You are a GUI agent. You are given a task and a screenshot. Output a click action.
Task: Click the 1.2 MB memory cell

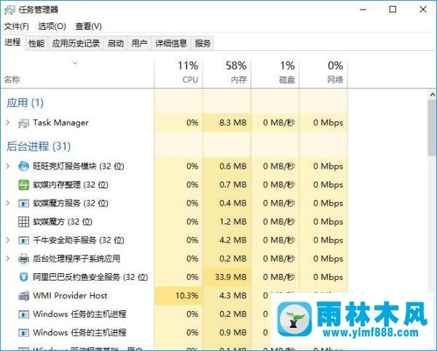227,222
